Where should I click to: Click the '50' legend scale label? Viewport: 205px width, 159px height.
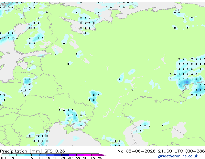click(100, 158)
